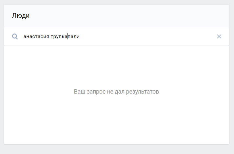Screen dimensions: 234x154
Task: Click blank area right of the no-results message
Action: (197, 92)
